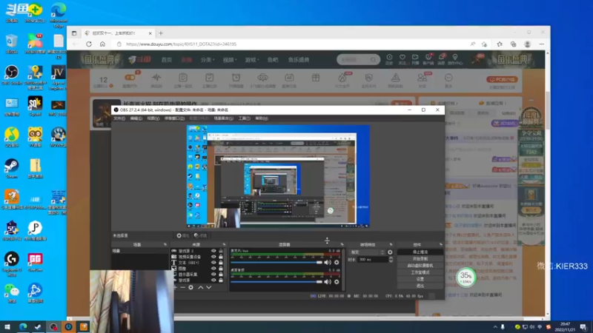Image resolution: width=593 pixels, height=333 pixels.
Task: Step the transition duration up arrow
Action: point(391,258)
